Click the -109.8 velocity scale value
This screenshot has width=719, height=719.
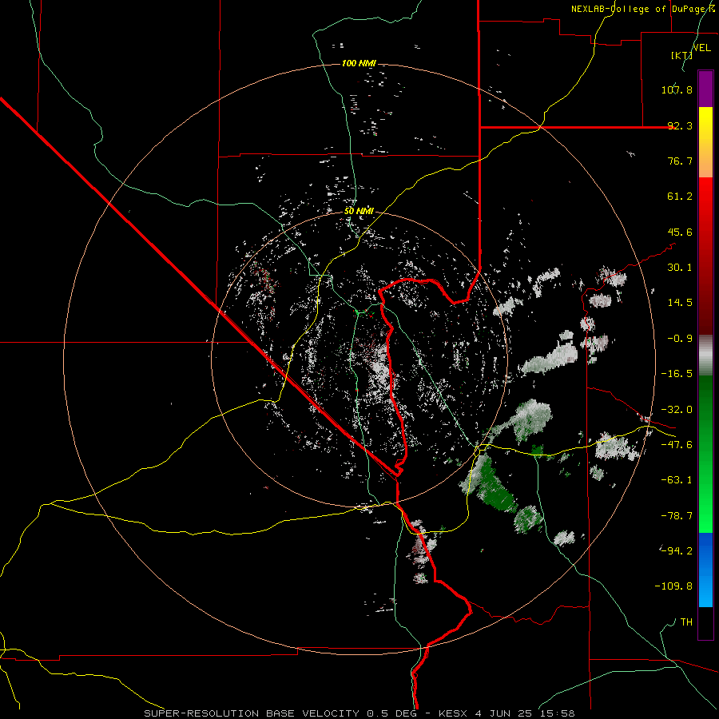pos(673,586)
